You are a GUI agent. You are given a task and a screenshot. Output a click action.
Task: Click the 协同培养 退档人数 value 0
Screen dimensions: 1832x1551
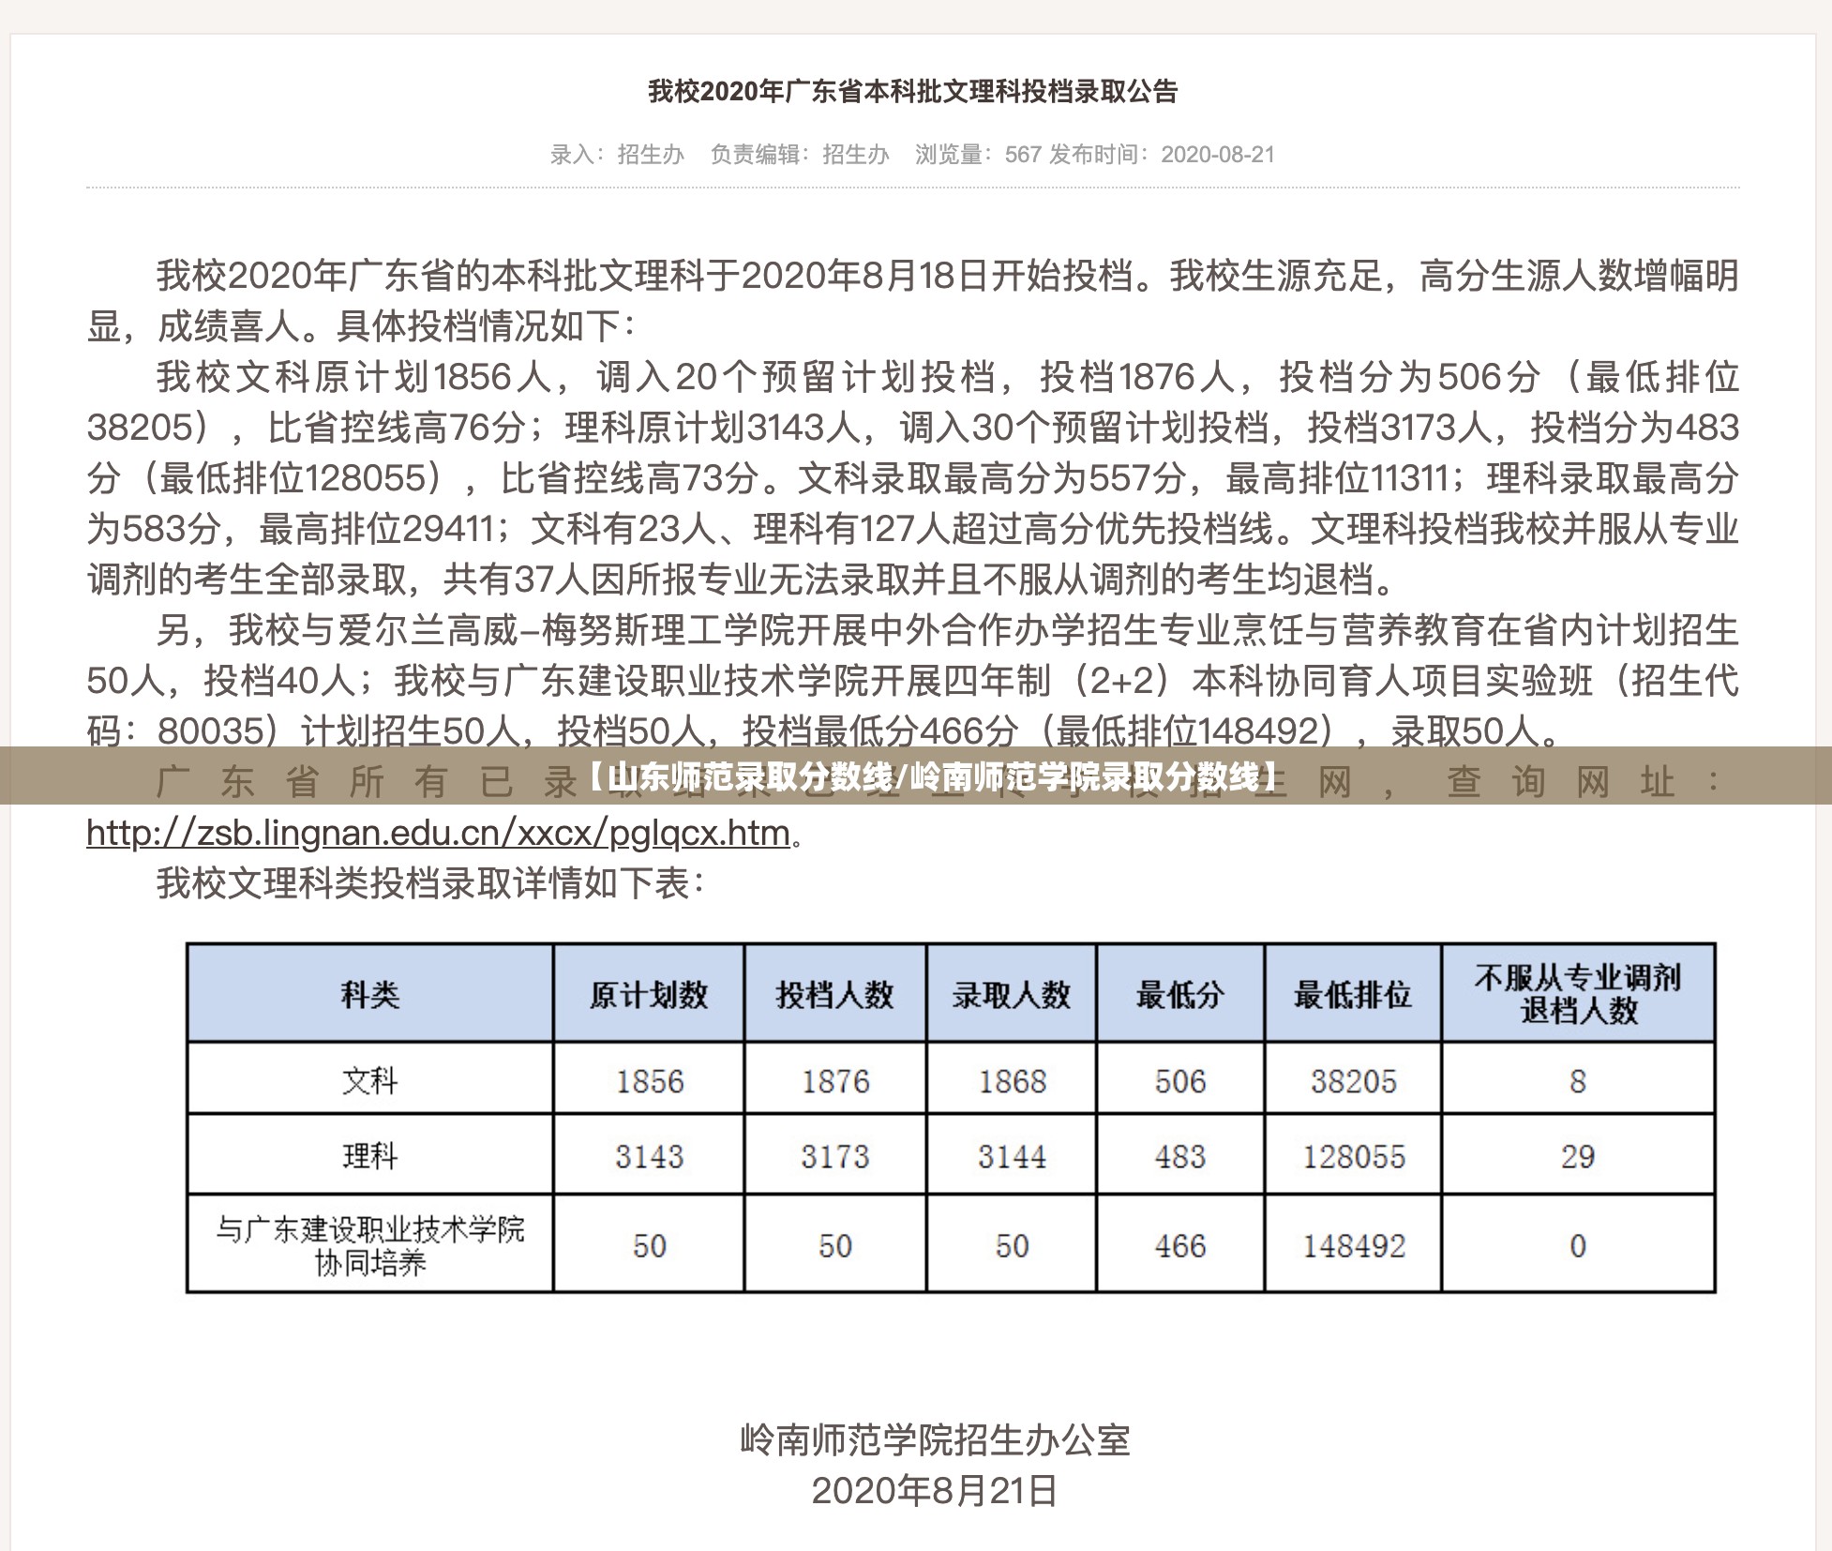point(1578,1245)
